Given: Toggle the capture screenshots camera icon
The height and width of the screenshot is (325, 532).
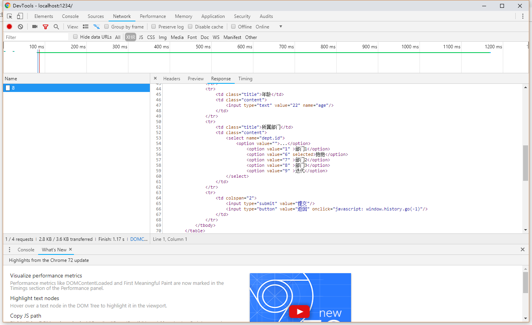Looking at the screenshot, I should coord(35,26).
